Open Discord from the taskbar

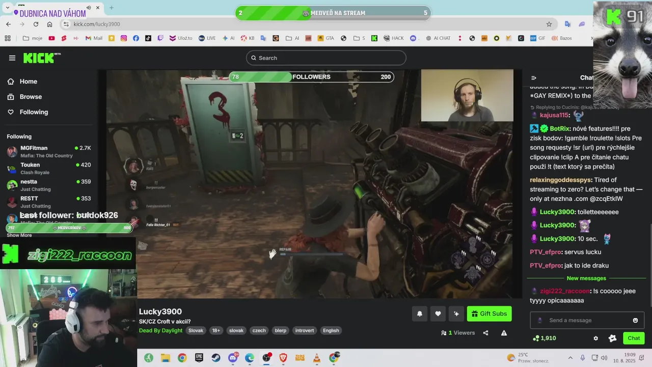[x=233, y=358]
